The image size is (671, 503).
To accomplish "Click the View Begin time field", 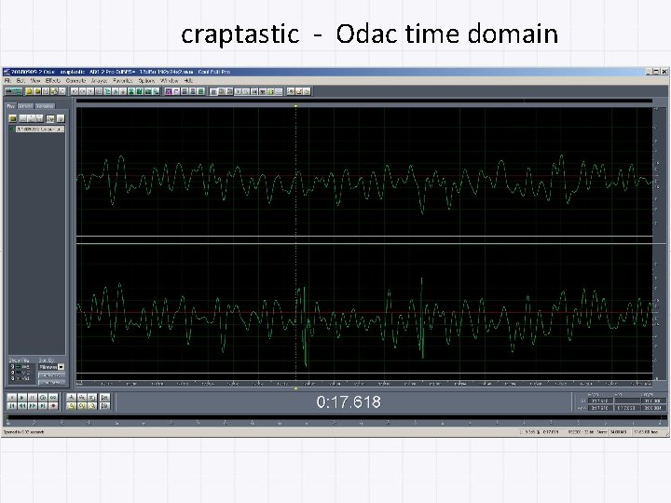I will point(600,408).
